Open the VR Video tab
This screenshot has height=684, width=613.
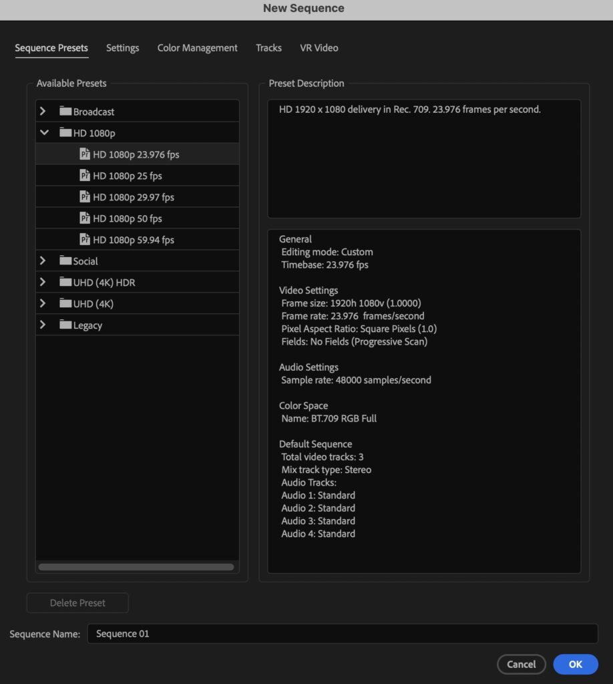(x=319, y=48)
